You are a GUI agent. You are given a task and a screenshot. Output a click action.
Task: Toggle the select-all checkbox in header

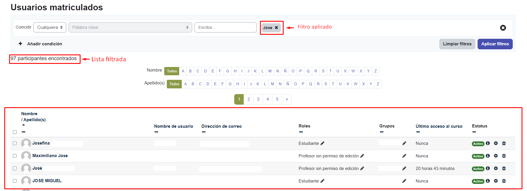click(15, 132)
